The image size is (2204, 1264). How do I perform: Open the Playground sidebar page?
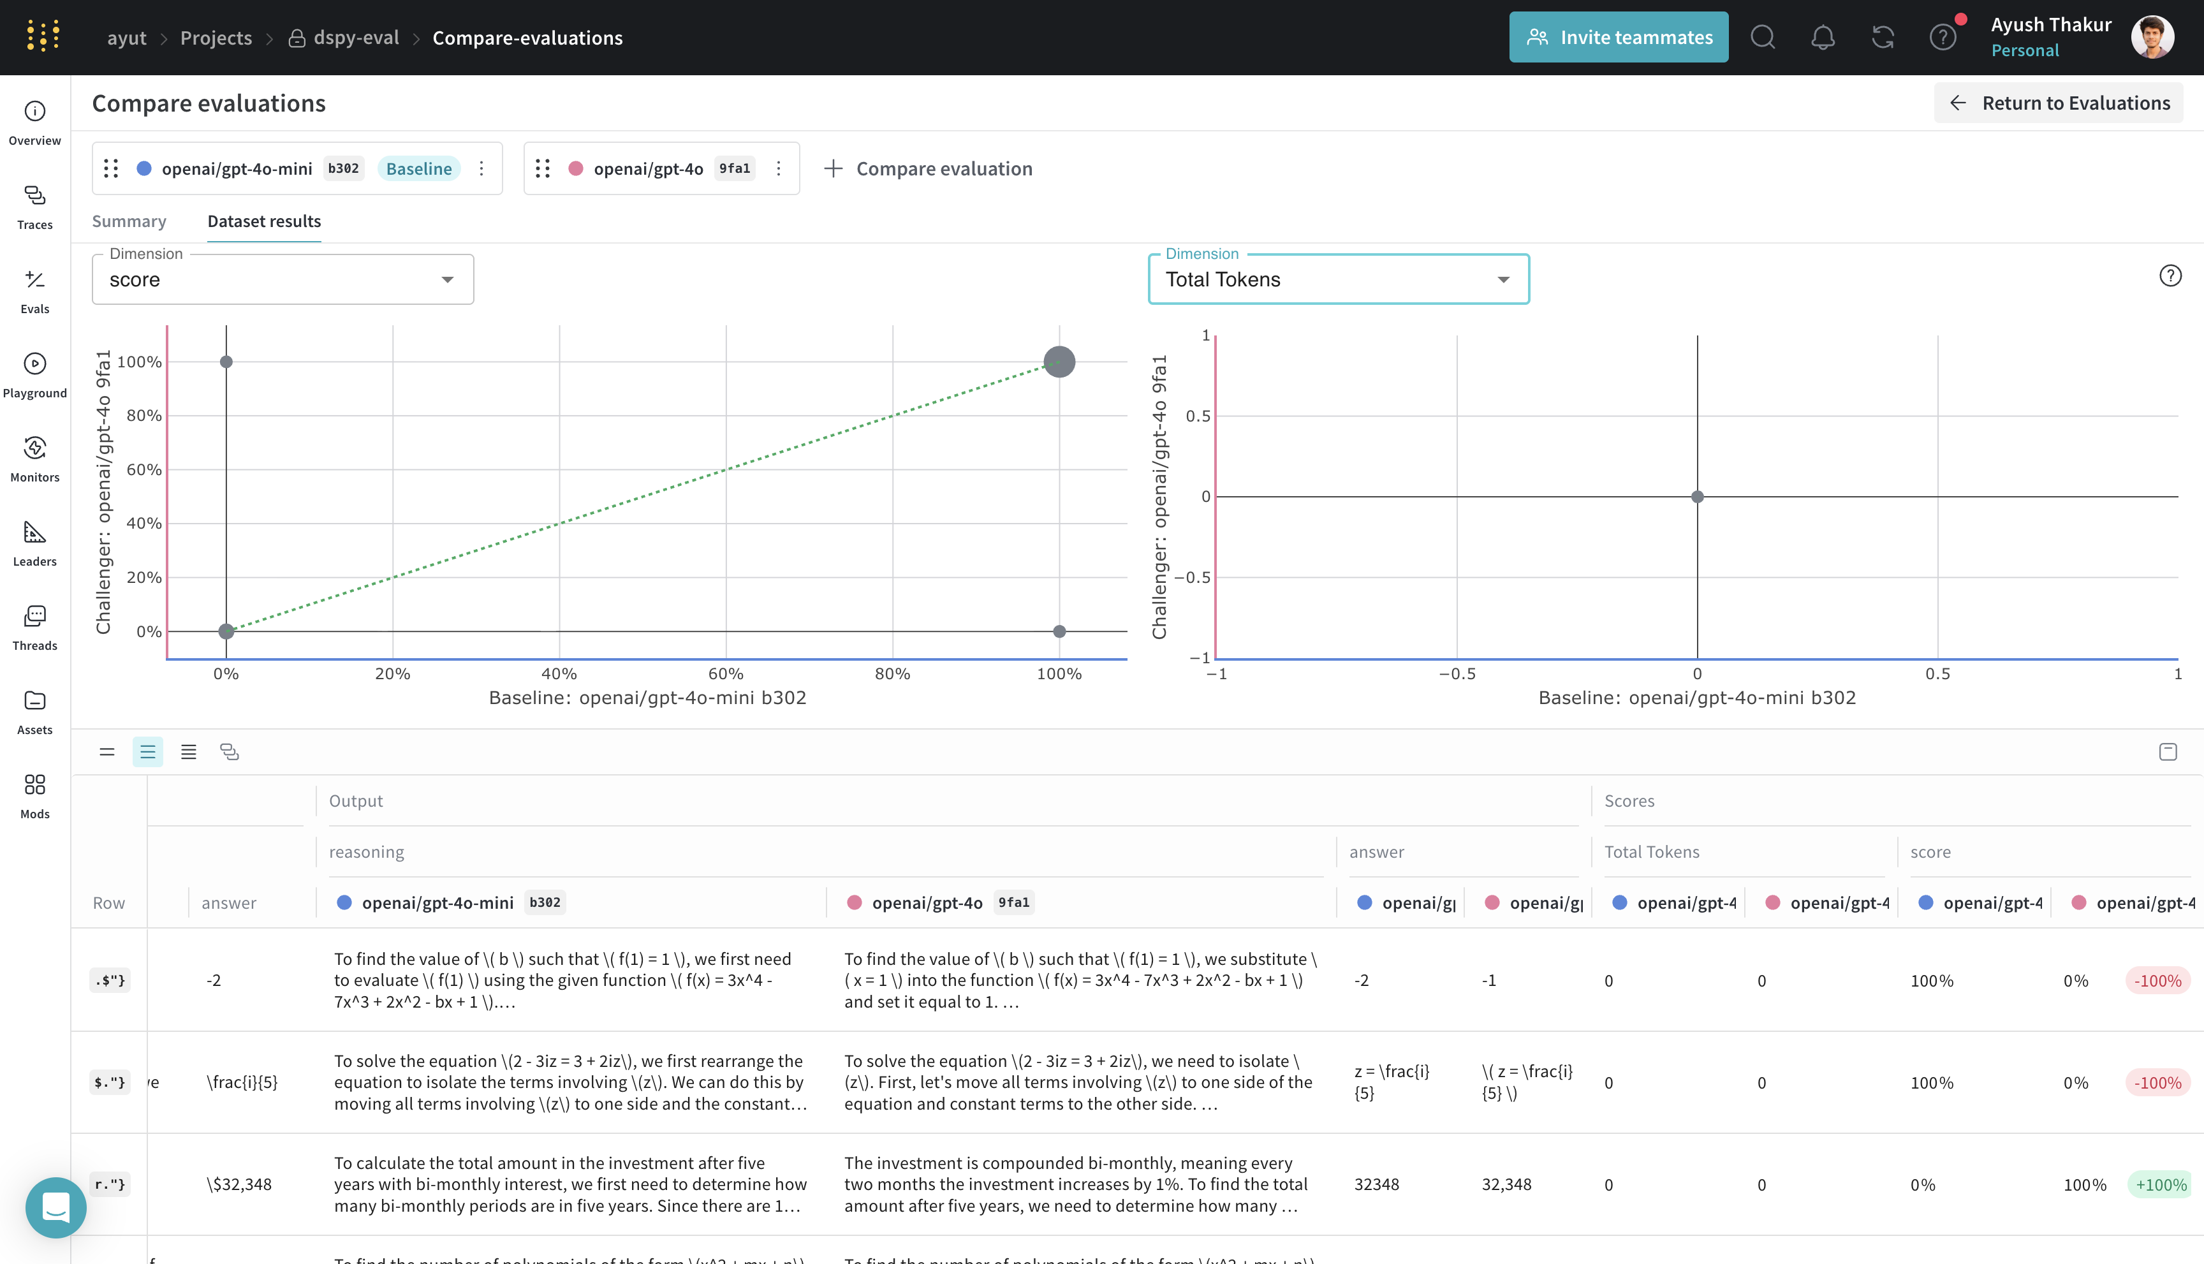(34, 375)
